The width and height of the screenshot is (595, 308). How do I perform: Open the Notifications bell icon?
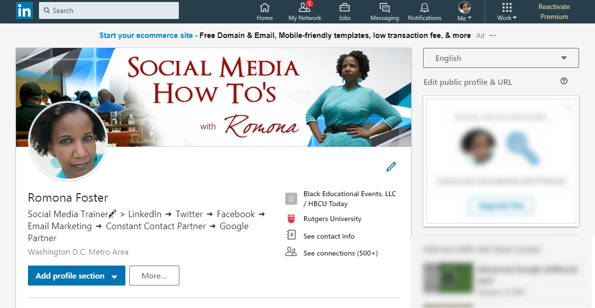click(424, 7)
